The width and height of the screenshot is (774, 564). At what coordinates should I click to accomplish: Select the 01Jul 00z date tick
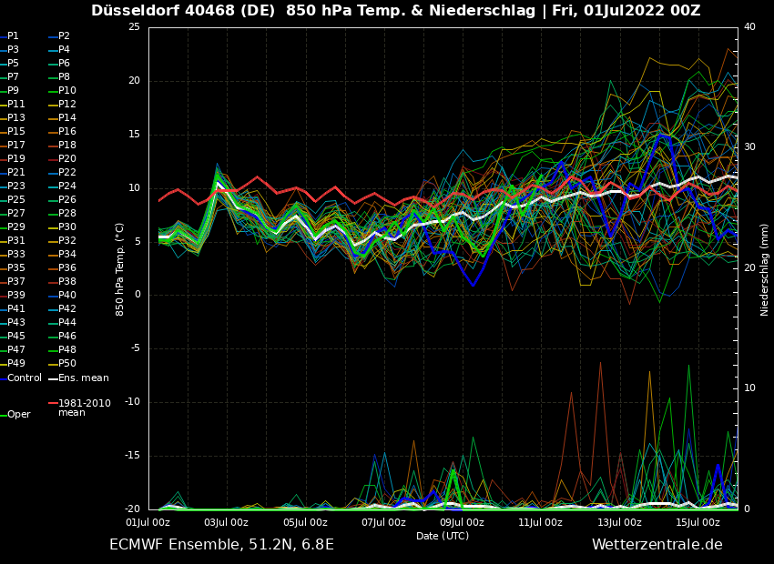[148, 523]
